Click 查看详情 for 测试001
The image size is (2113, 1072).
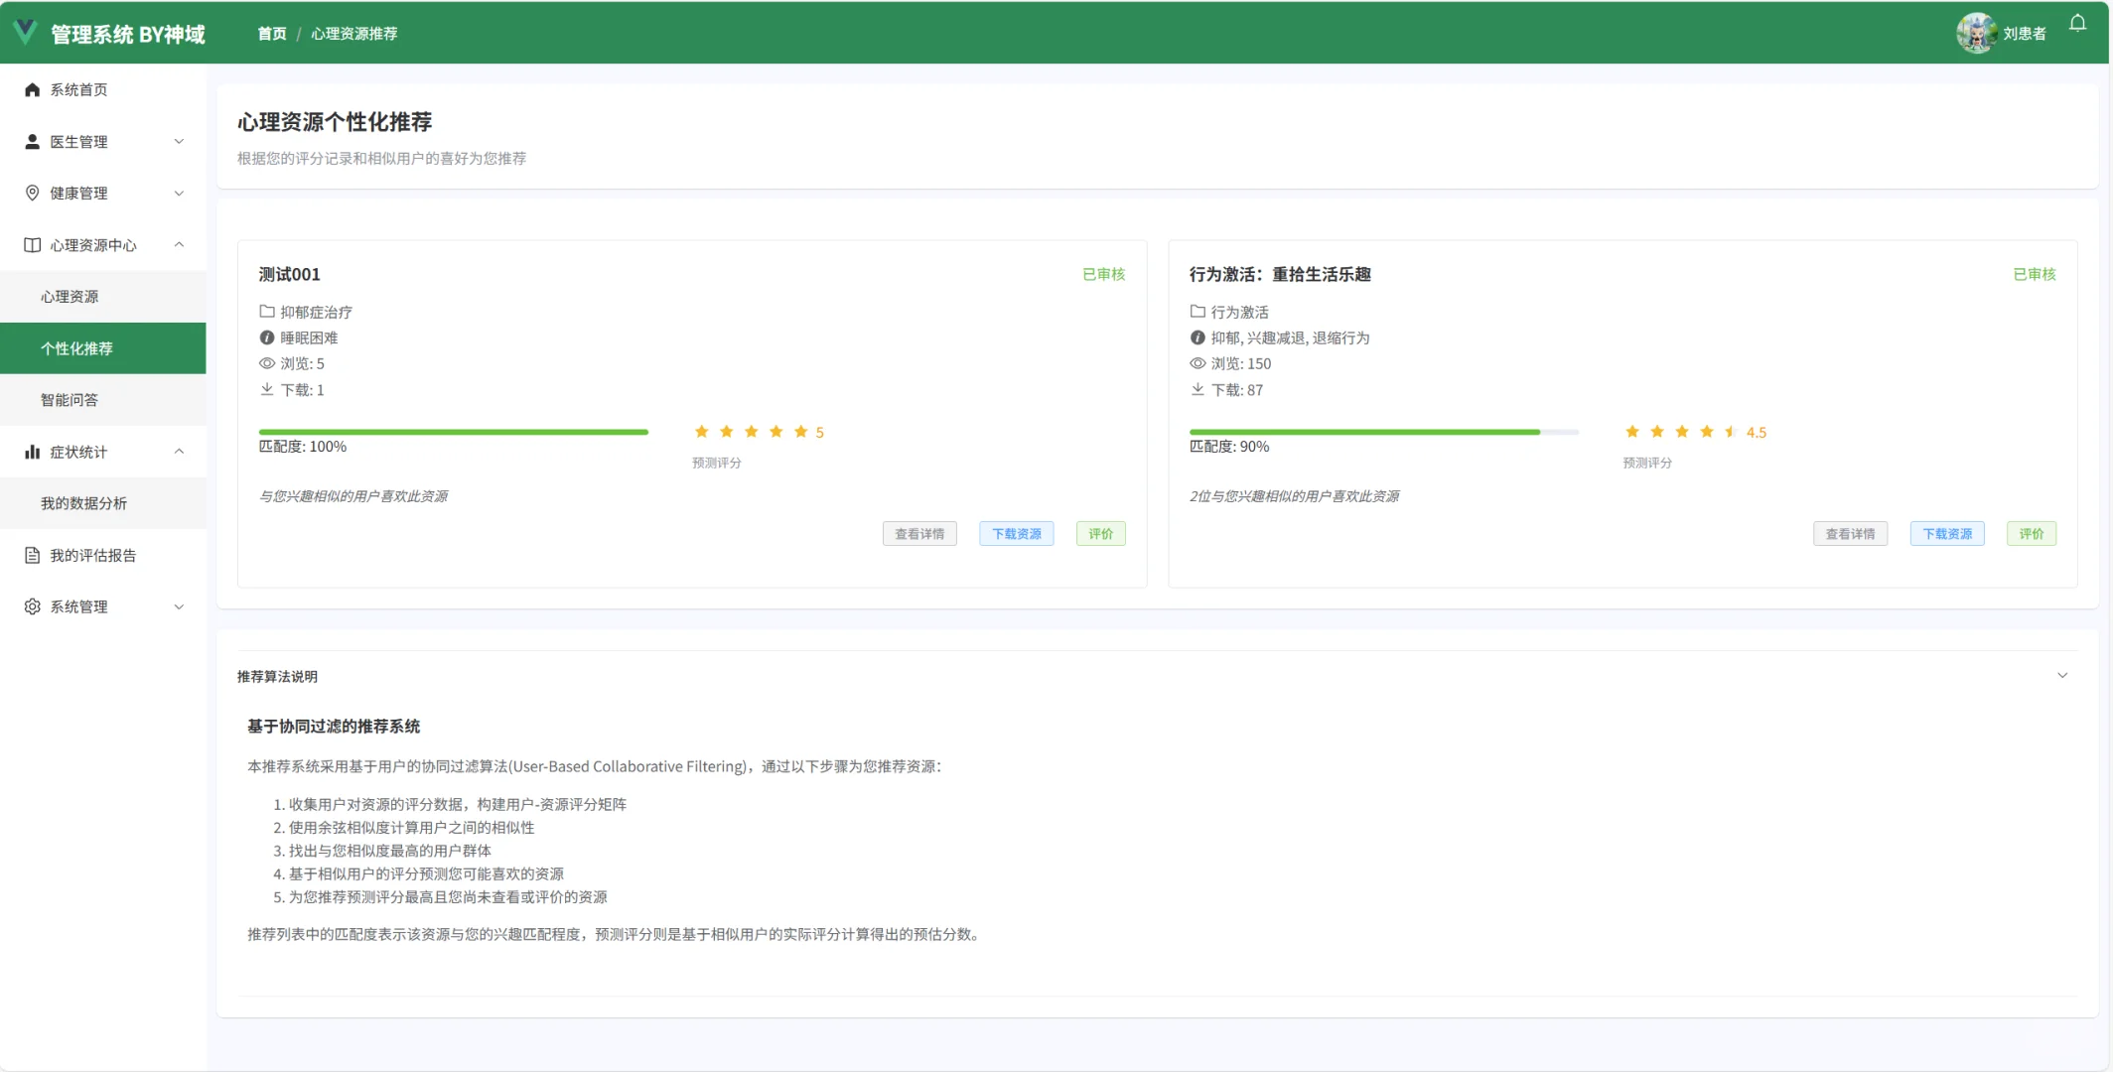918,533
